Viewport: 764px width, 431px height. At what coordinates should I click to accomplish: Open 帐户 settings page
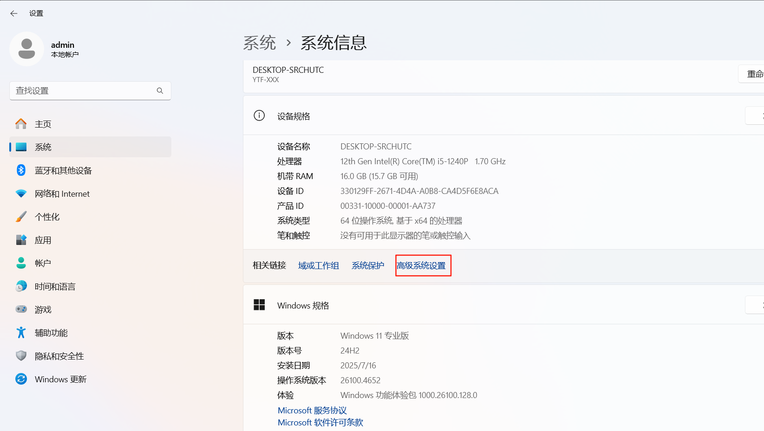tap(90, 263)
